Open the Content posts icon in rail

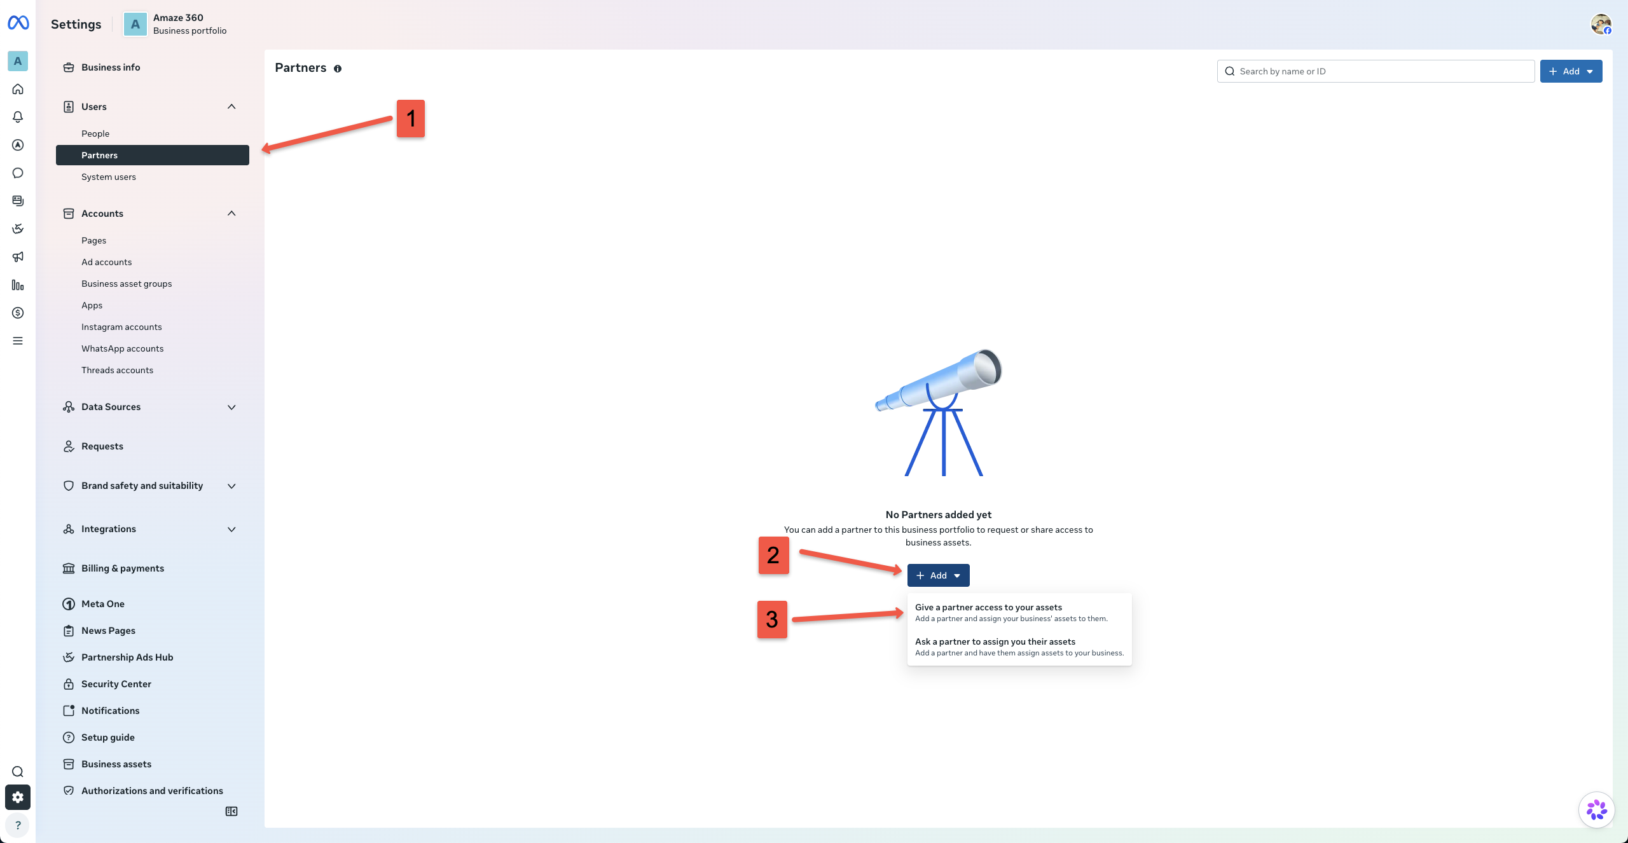click(18, 201)
